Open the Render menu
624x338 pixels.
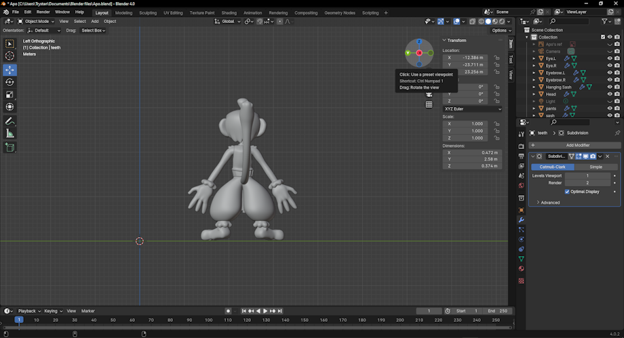click(x=43, y=12)
